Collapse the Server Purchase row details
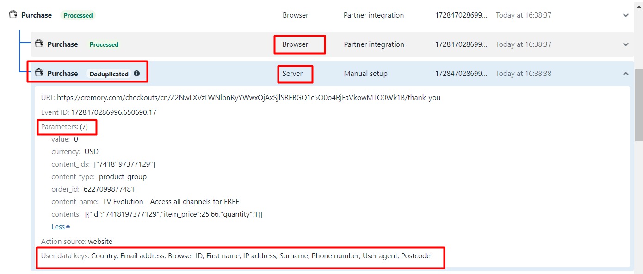 tap(626, 74)
